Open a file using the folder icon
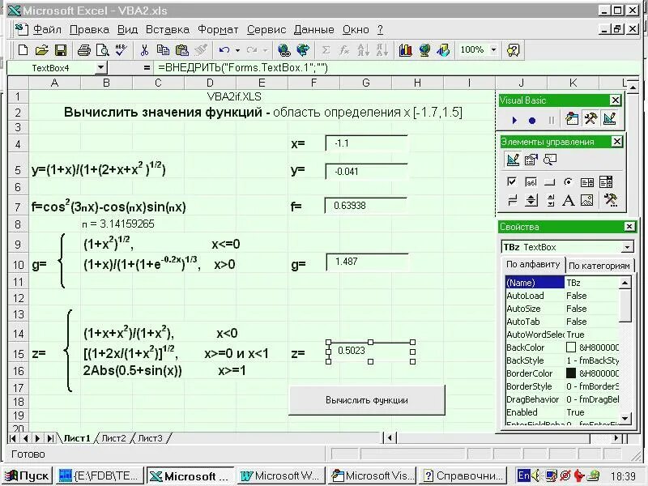 point(41,50)
